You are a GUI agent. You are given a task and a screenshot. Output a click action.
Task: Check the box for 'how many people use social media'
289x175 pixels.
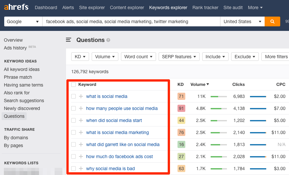click(x=73, y=108)
